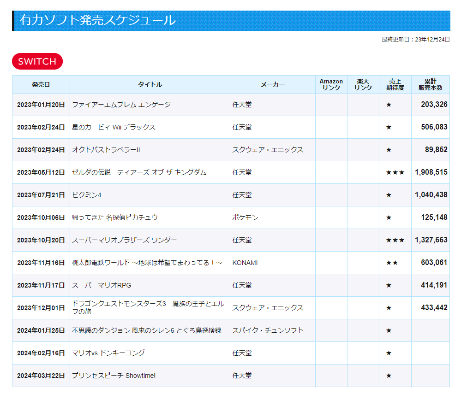Click the sales figure 203,326
The height and width of the screenshot is (394, 461).
pos(434,105)
